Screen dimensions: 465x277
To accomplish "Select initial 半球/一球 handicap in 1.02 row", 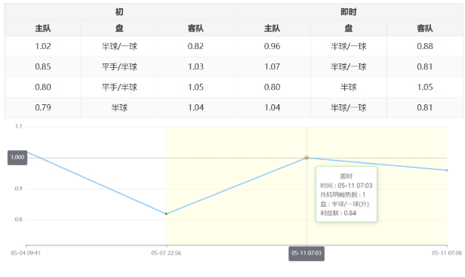I will 119,46.
